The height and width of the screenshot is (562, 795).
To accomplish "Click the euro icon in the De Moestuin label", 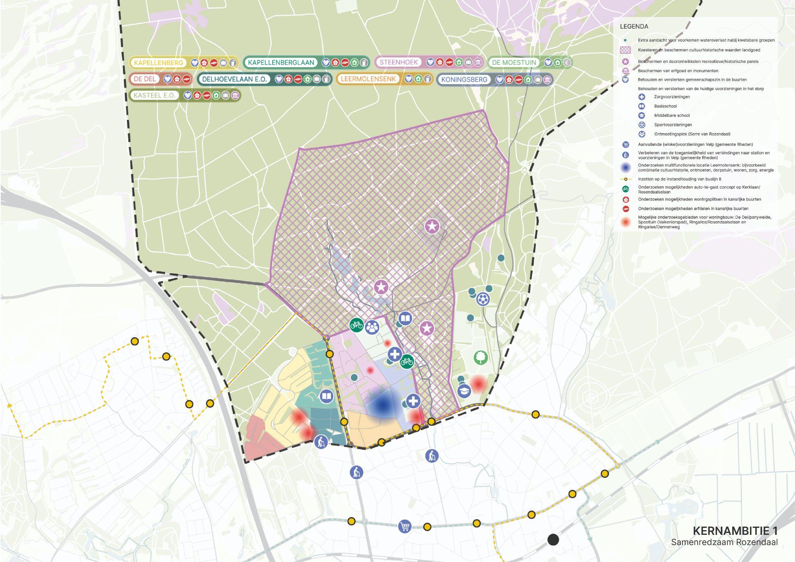I will 567,62.
